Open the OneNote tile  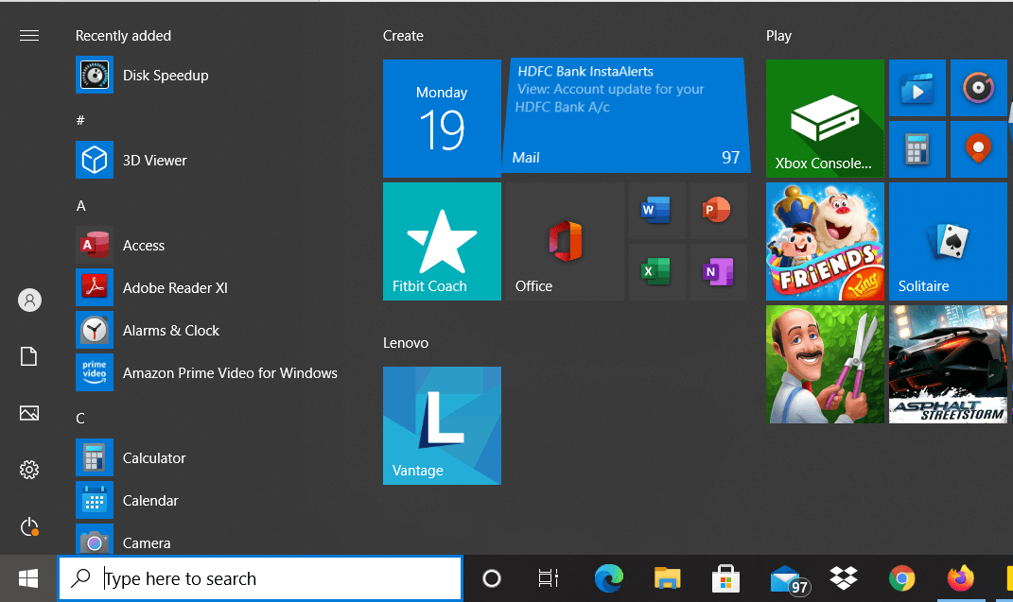pyautogui.click(x=717, y=270)
